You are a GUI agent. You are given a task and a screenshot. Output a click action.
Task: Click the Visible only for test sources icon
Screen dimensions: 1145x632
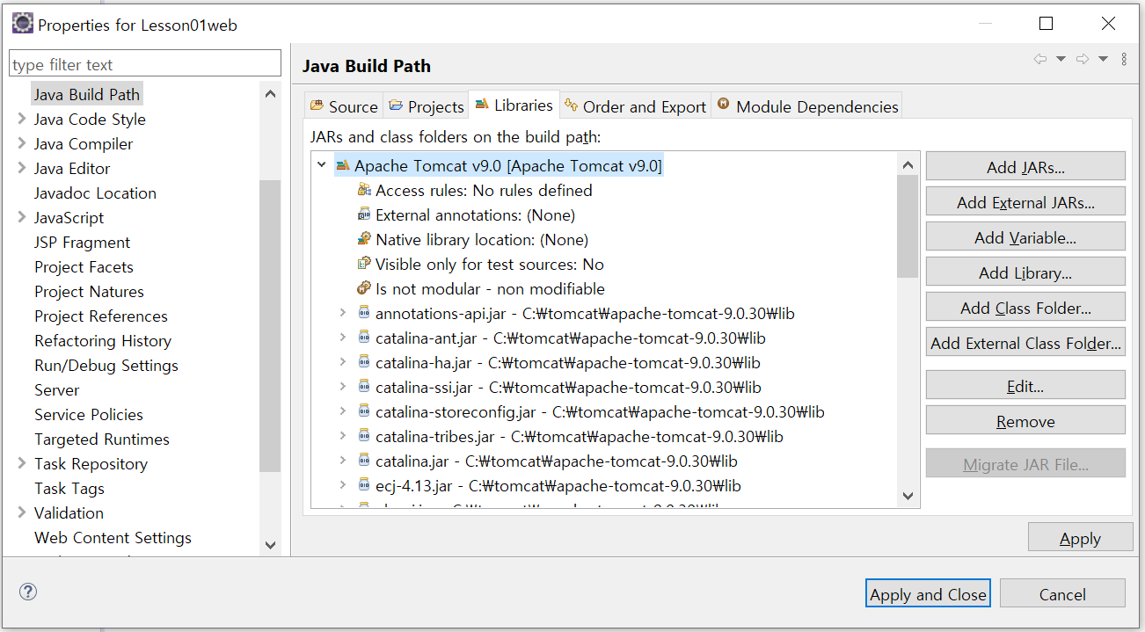coord(364,264)
